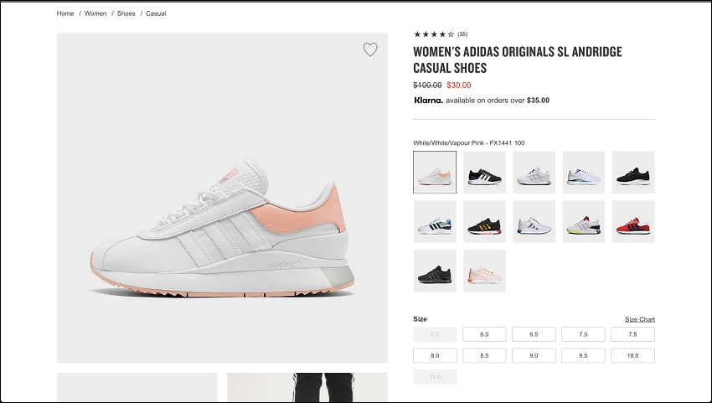Screen dimensions: 712x403
Task: Click the main white sneaker product image
Action: coord(222,198)
